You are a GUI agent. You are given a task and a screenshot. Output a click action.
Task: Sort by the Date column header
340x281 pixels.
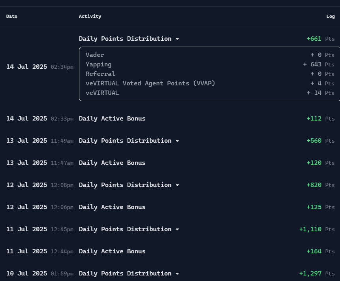click(11, 16)
